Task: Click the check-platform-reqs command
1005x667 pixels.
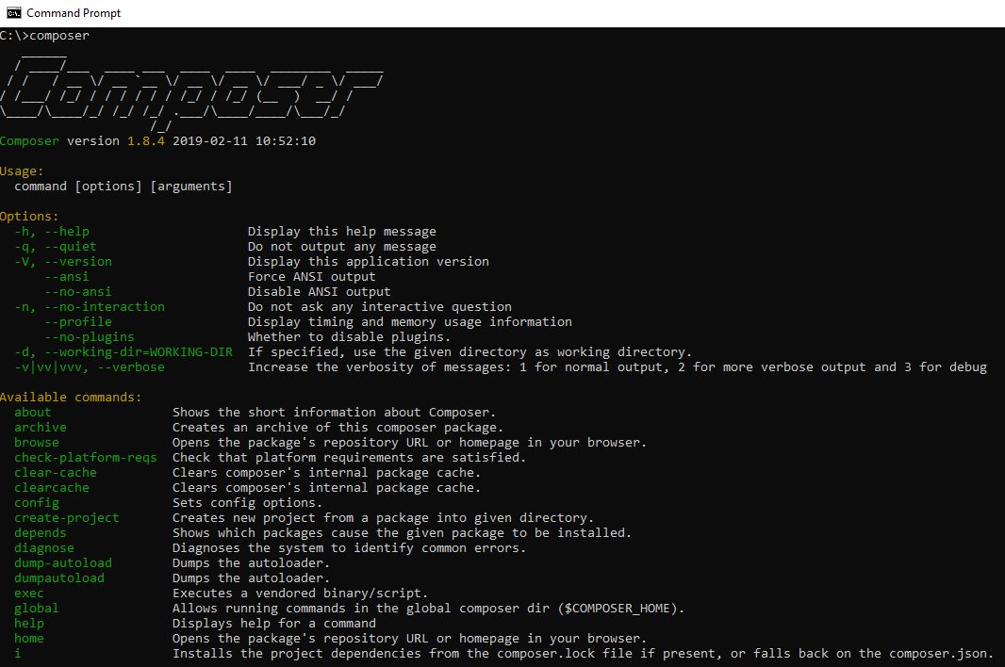Action: click(x=85, y=458)
